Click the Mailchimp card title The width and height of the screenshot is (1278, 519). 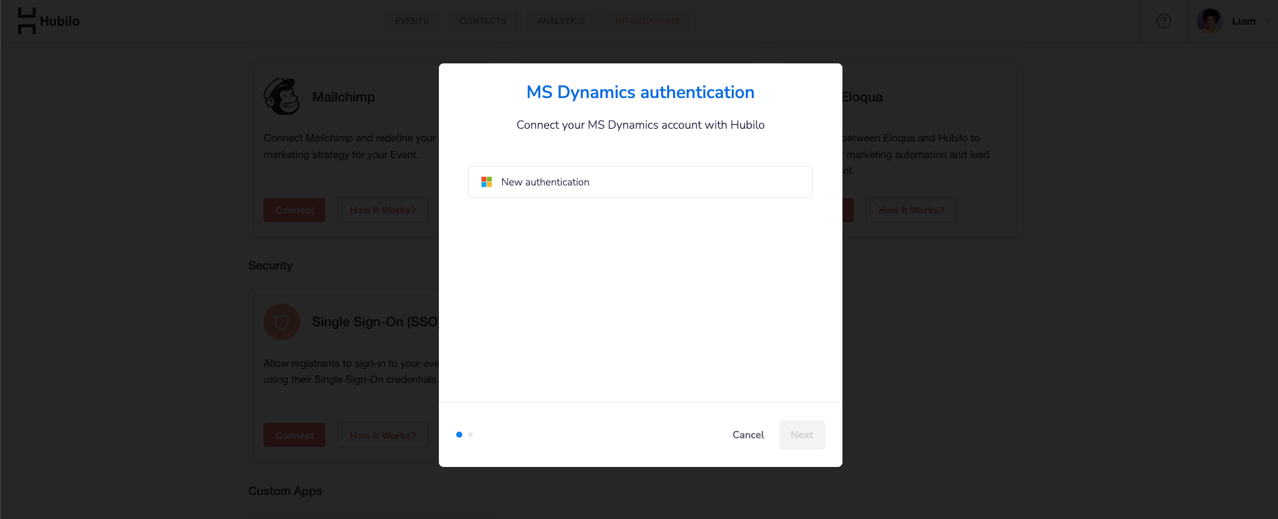click(x=344, y=97)
